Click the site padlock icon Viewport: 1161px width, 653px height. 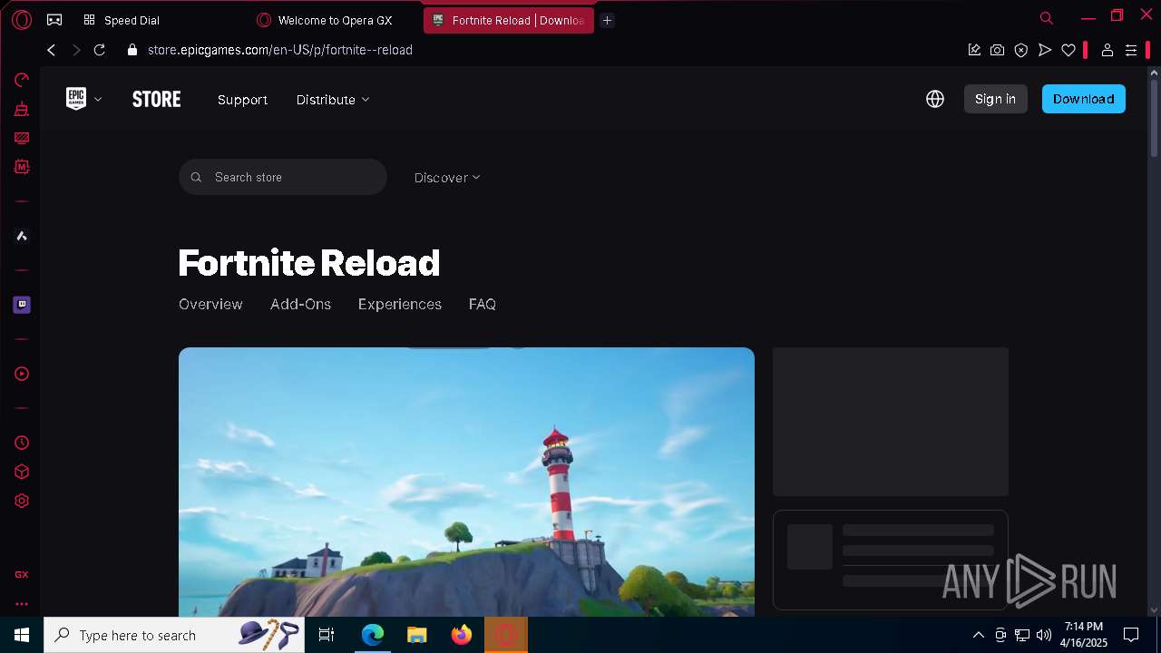coord(132,50)
